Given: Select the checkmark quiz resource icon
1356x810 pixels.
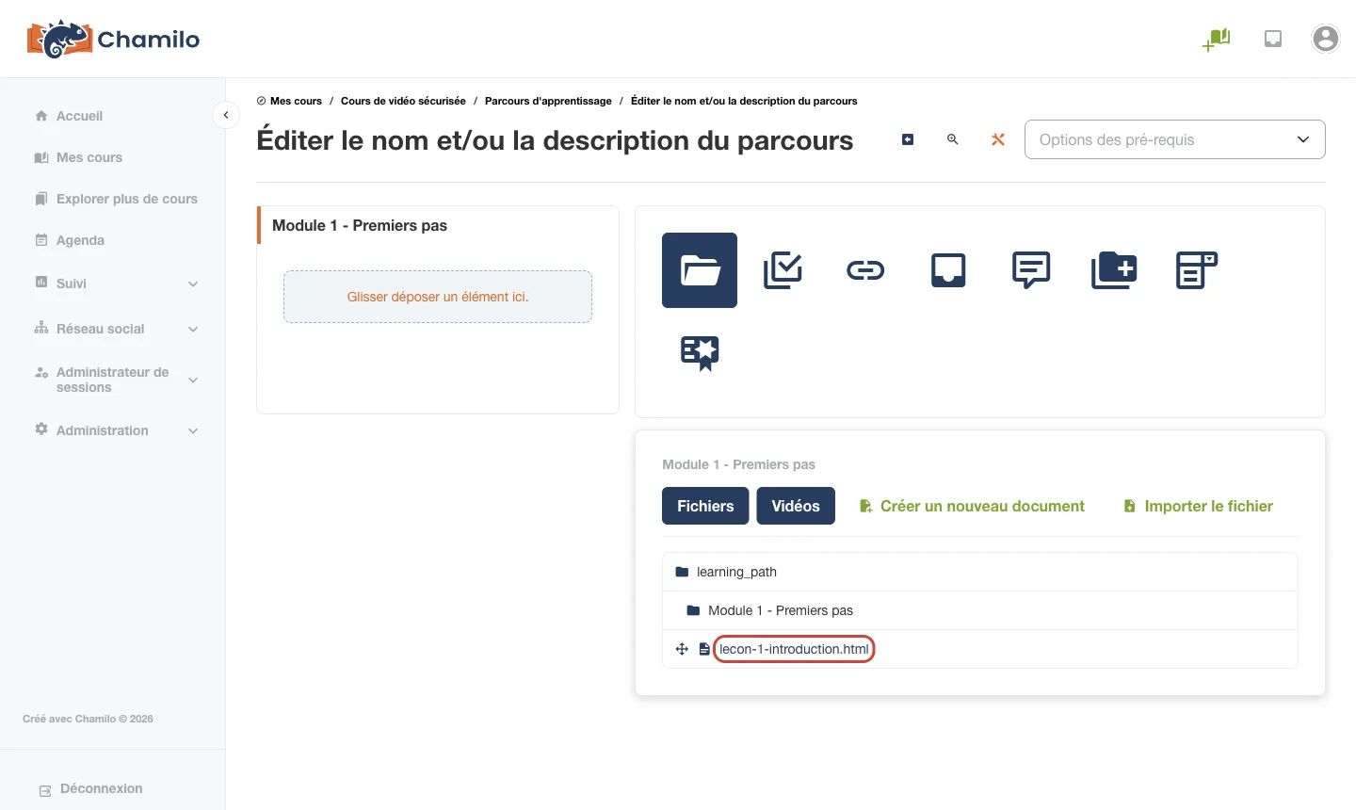Looking at the screenshot, I should tap(783, 270).
